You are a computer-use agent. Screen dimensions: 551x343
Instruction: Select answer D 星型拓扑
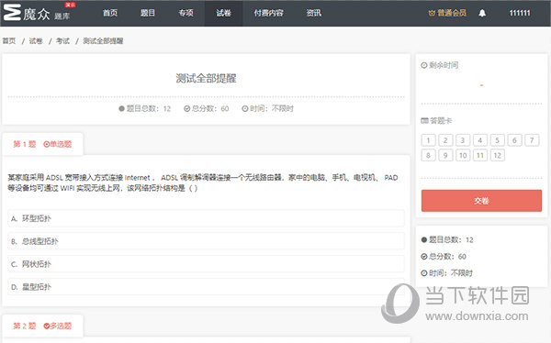tap(206, 287)
